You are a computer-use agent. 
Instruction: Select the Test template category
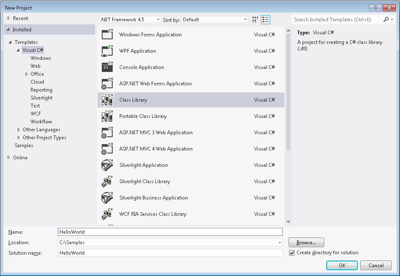[x=35, y=106]
